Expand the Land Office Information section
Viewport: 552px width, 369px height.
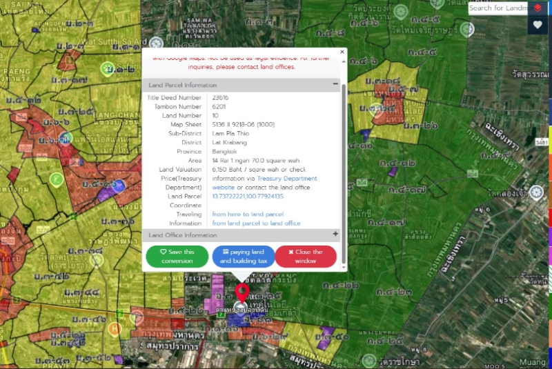coord(335,235)
